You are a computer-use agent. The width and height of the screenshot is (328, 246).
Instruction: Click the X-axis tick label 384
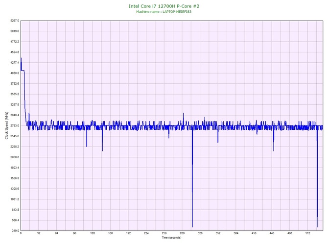(x=236, y=233)
